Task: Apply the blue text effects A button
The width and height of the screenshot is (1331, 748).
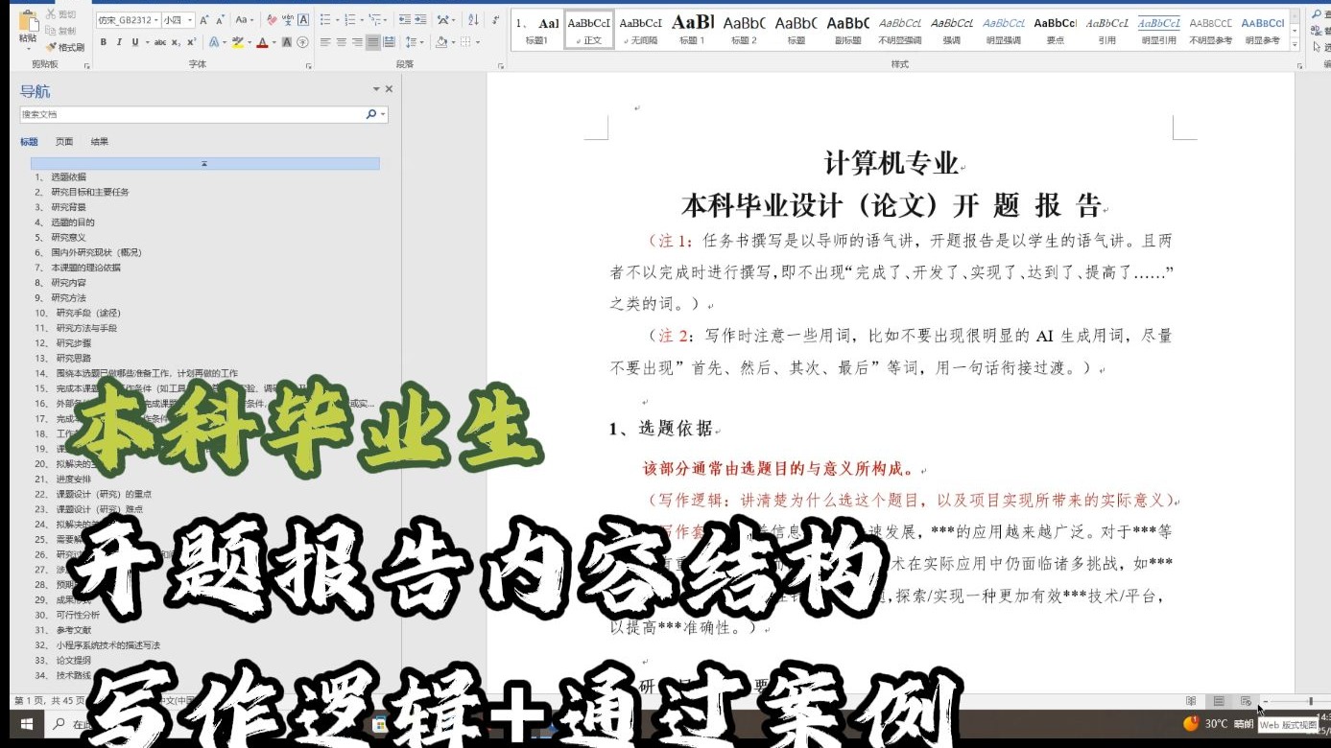Action: 213,42
